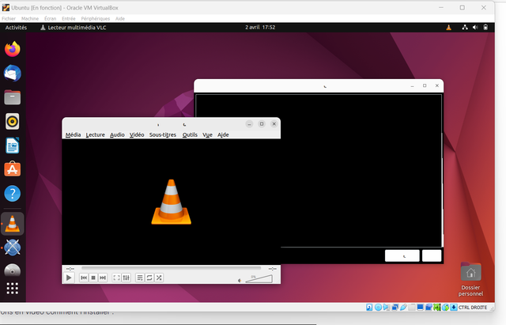Click Activités in the top bar

click(x=16, y=28)
